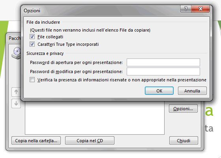Click the CD package icon
Viewport: 221px width, 158px height.
(16, 53)
